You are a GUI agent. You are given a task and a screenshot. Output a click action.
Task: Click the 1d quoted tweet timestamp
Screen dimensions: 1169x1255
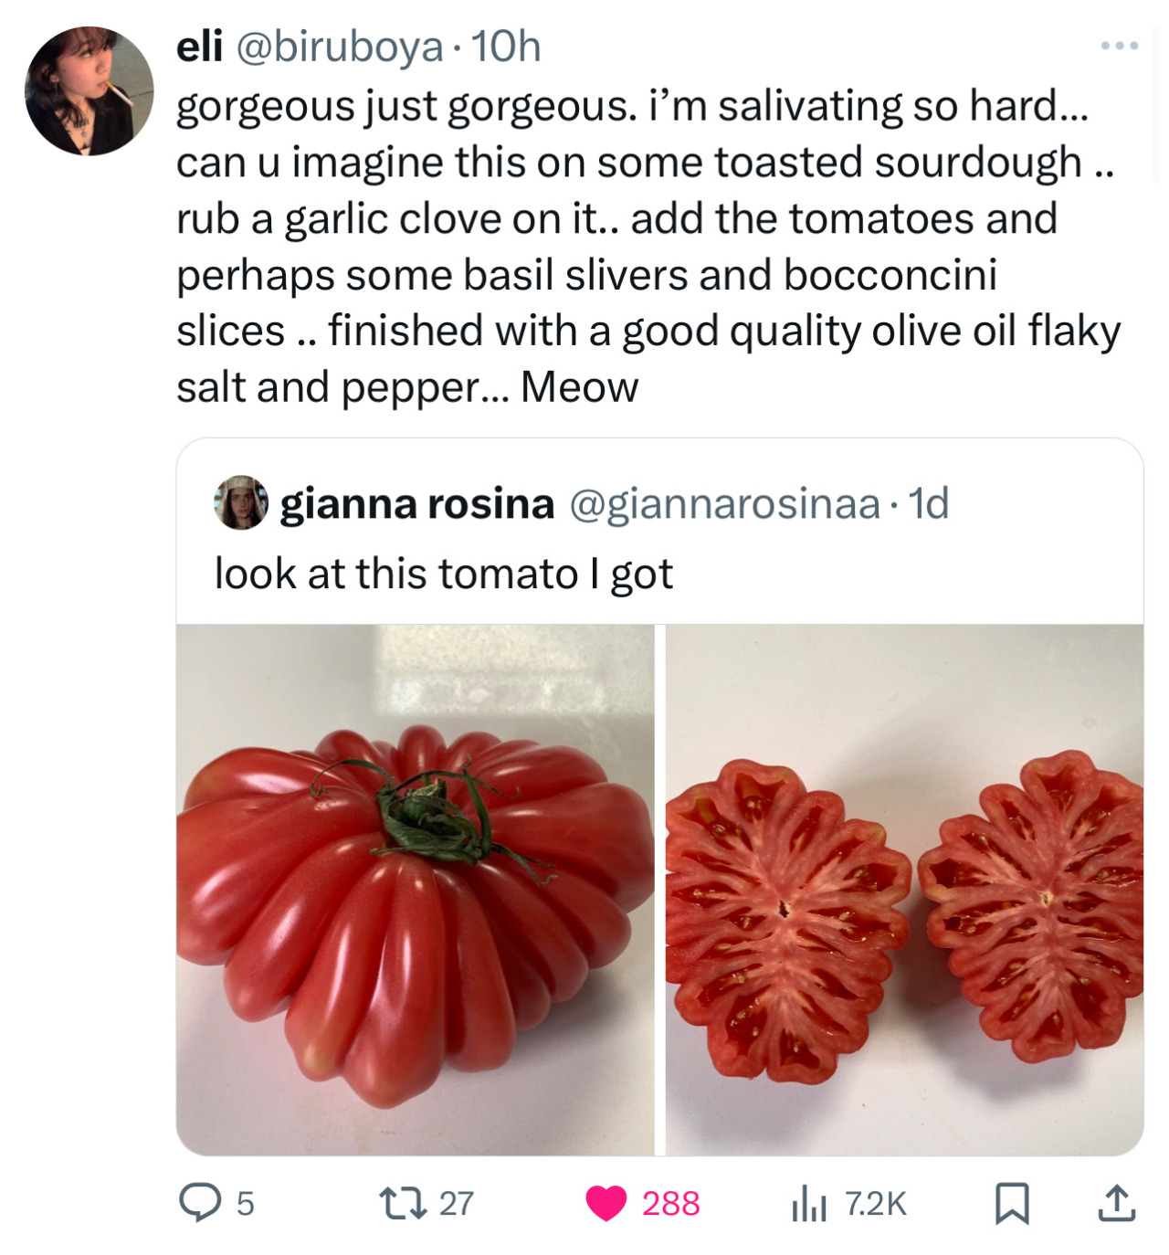(x=930, y=503)
